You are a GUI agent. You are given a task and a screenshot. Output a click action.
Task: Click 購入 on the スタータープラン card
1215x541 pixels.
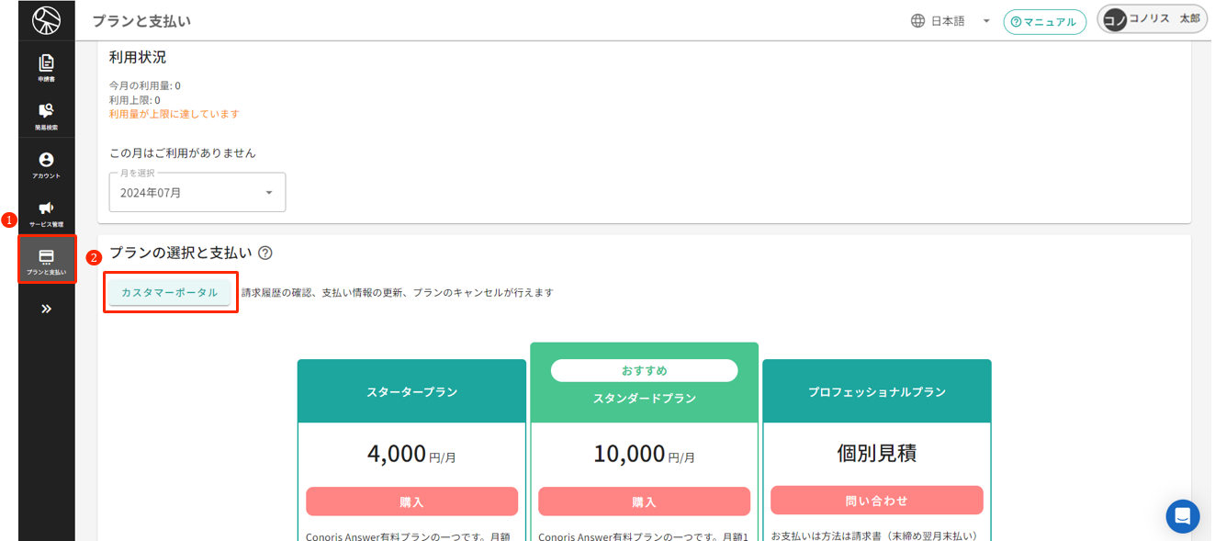411,502
